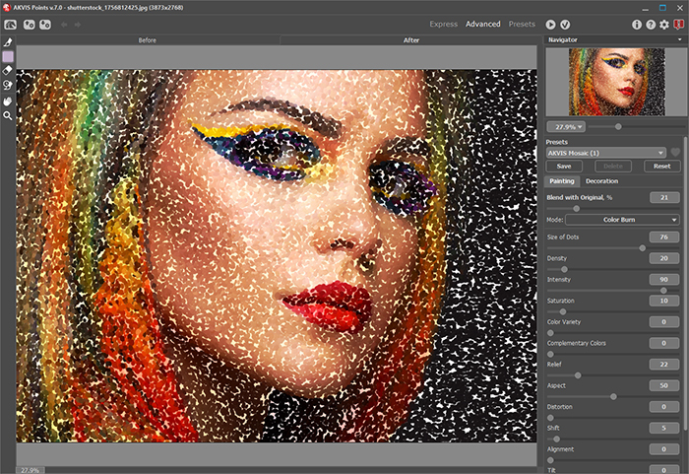Click the purple color swatch in toolbar
The width and height of the screenshot is (689, 474).
pos(8,57)
